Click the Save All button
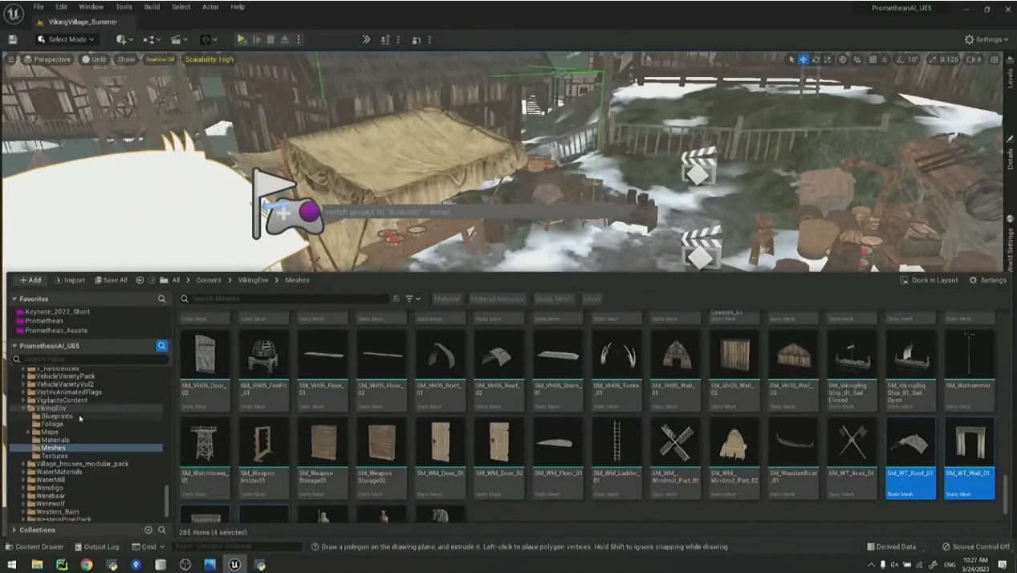 [x=111, y=280]
